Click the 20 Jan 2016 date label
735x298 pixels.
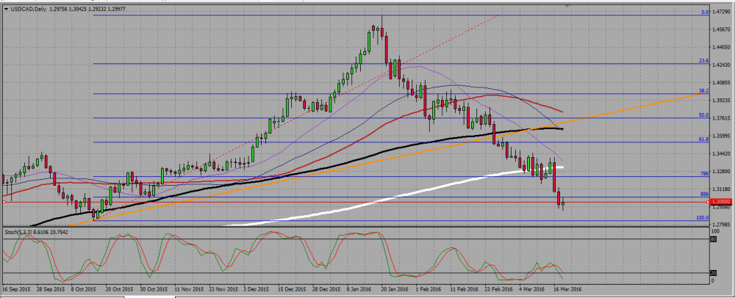click(396, 290)
